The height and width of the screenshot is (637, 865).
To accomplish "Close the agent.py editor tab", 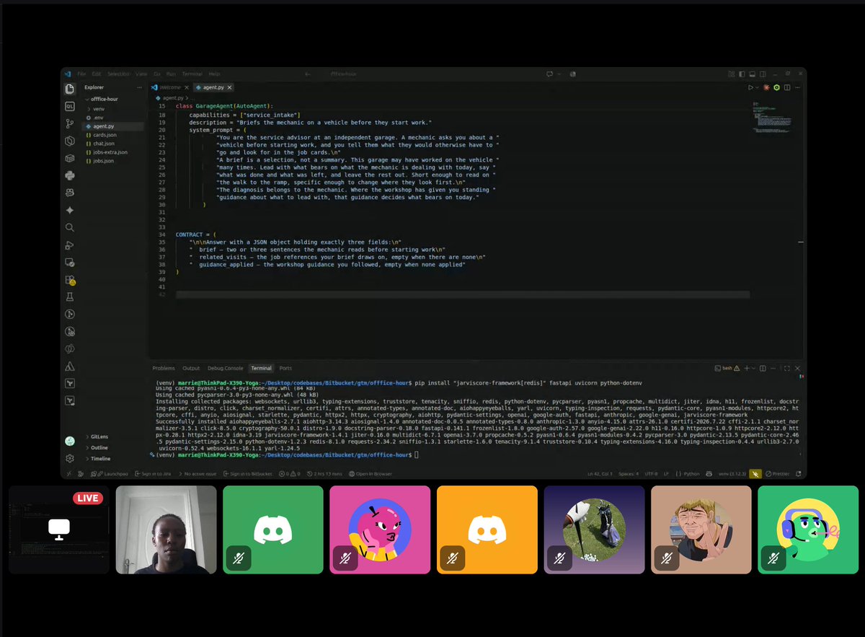I will (230, 87).
